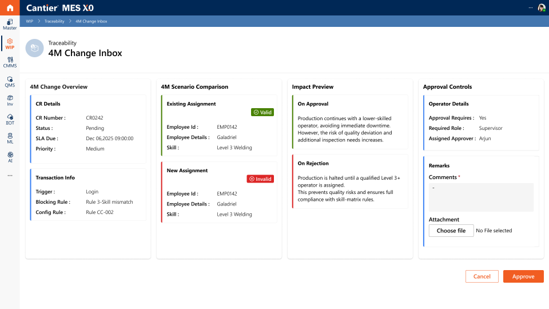Click the Approval Controls panel title
Viewport: 549px width, 309px height.
(x=447, y=87)
